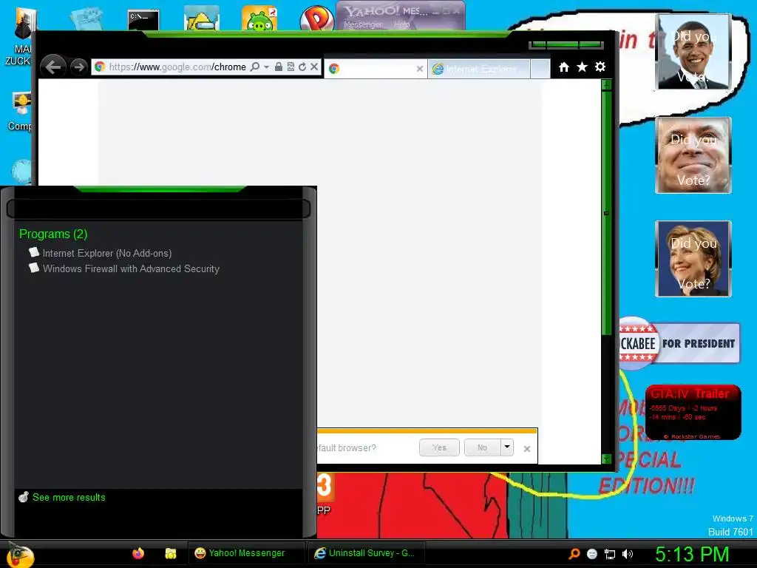Go to the Home page icon
The height and width of the screenshot is (568, 757).
click(x=563, y=67)
